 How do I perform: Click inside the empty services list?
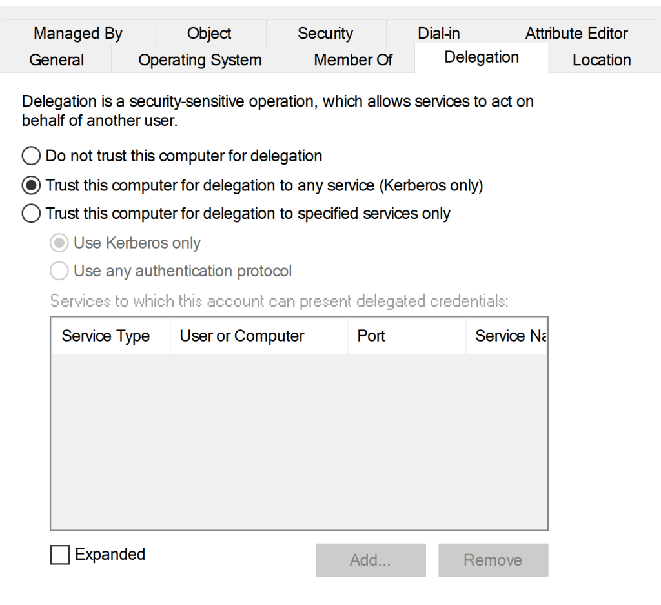click(299, 439)
